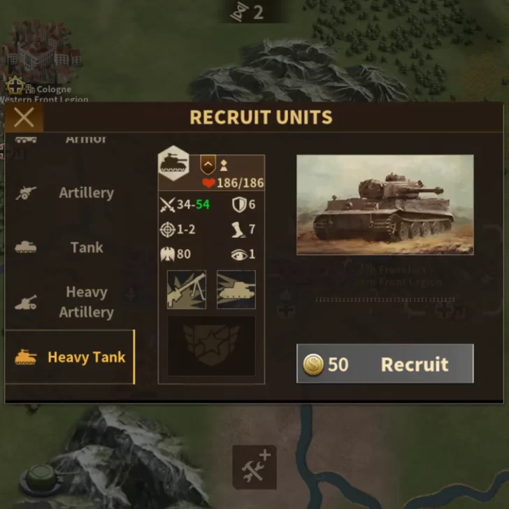Click the empty general star shield slot
Image resolution: width=509 pixels, height=509 pixels.
coord(211,346)
